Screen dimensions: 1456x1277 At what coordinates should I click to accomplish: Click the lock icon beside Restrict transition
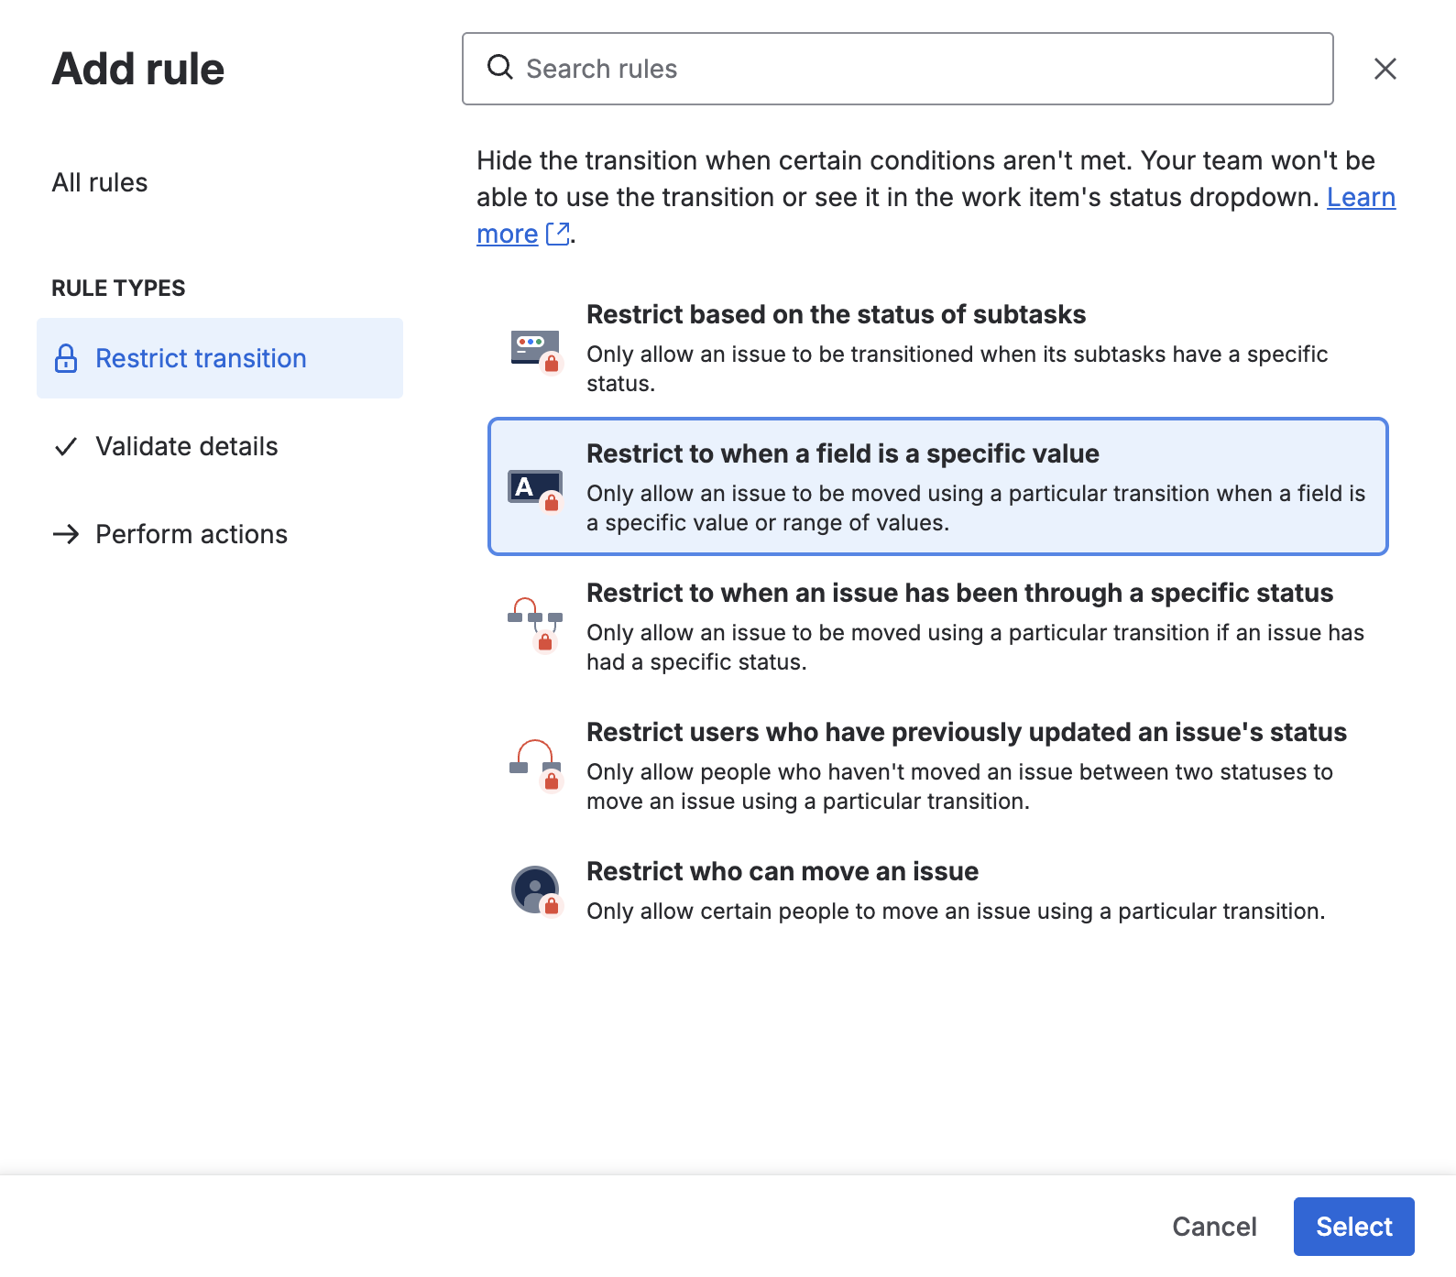tap(66, 358)
